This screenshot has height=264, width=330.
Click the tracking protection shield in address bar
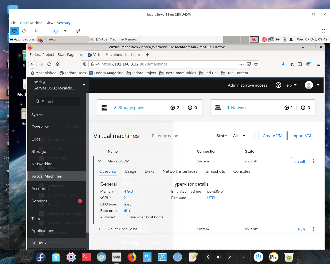pos(85,64)
